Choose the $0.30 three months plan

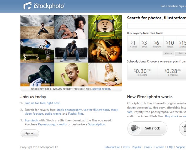[x=142, y=72]
